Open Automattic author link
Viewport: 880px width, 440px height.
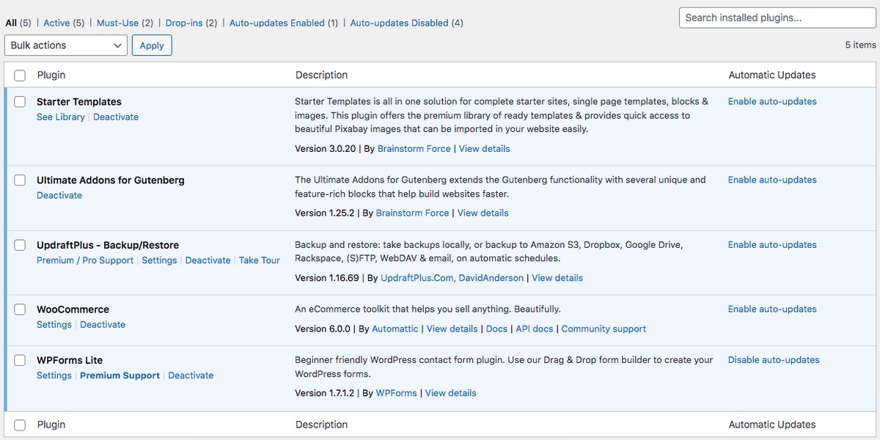pos(395,329)
